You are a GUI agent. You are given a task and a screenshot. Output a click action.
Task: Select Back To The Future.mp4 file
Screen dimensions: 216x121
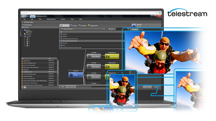[x=39, y=65]
